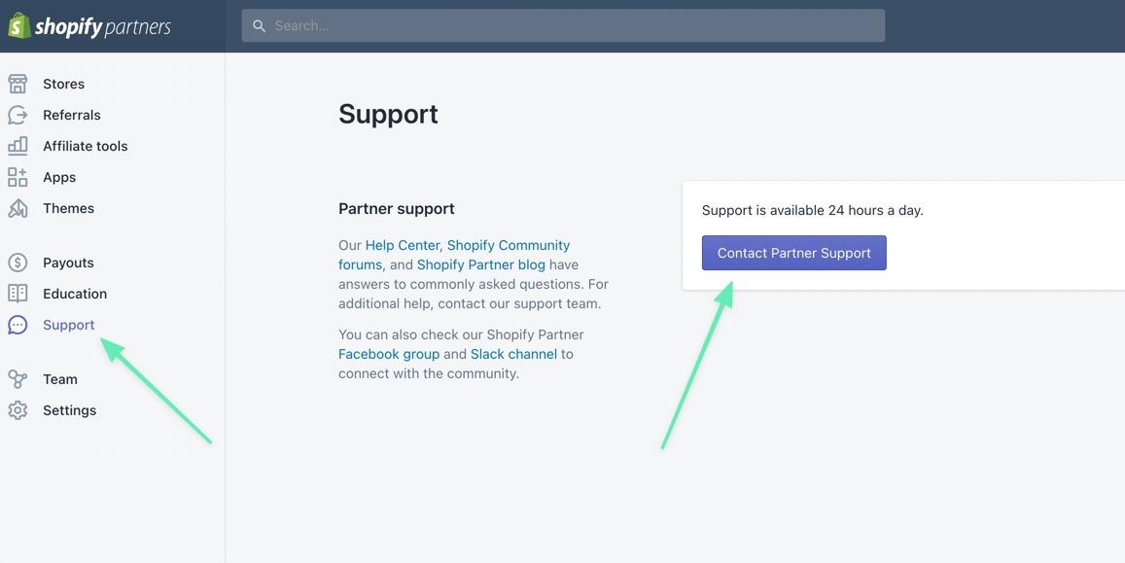Viewport: 1125px width, 563px height.
Task: Open the Settings gear icon
Action: coord(18,410)
